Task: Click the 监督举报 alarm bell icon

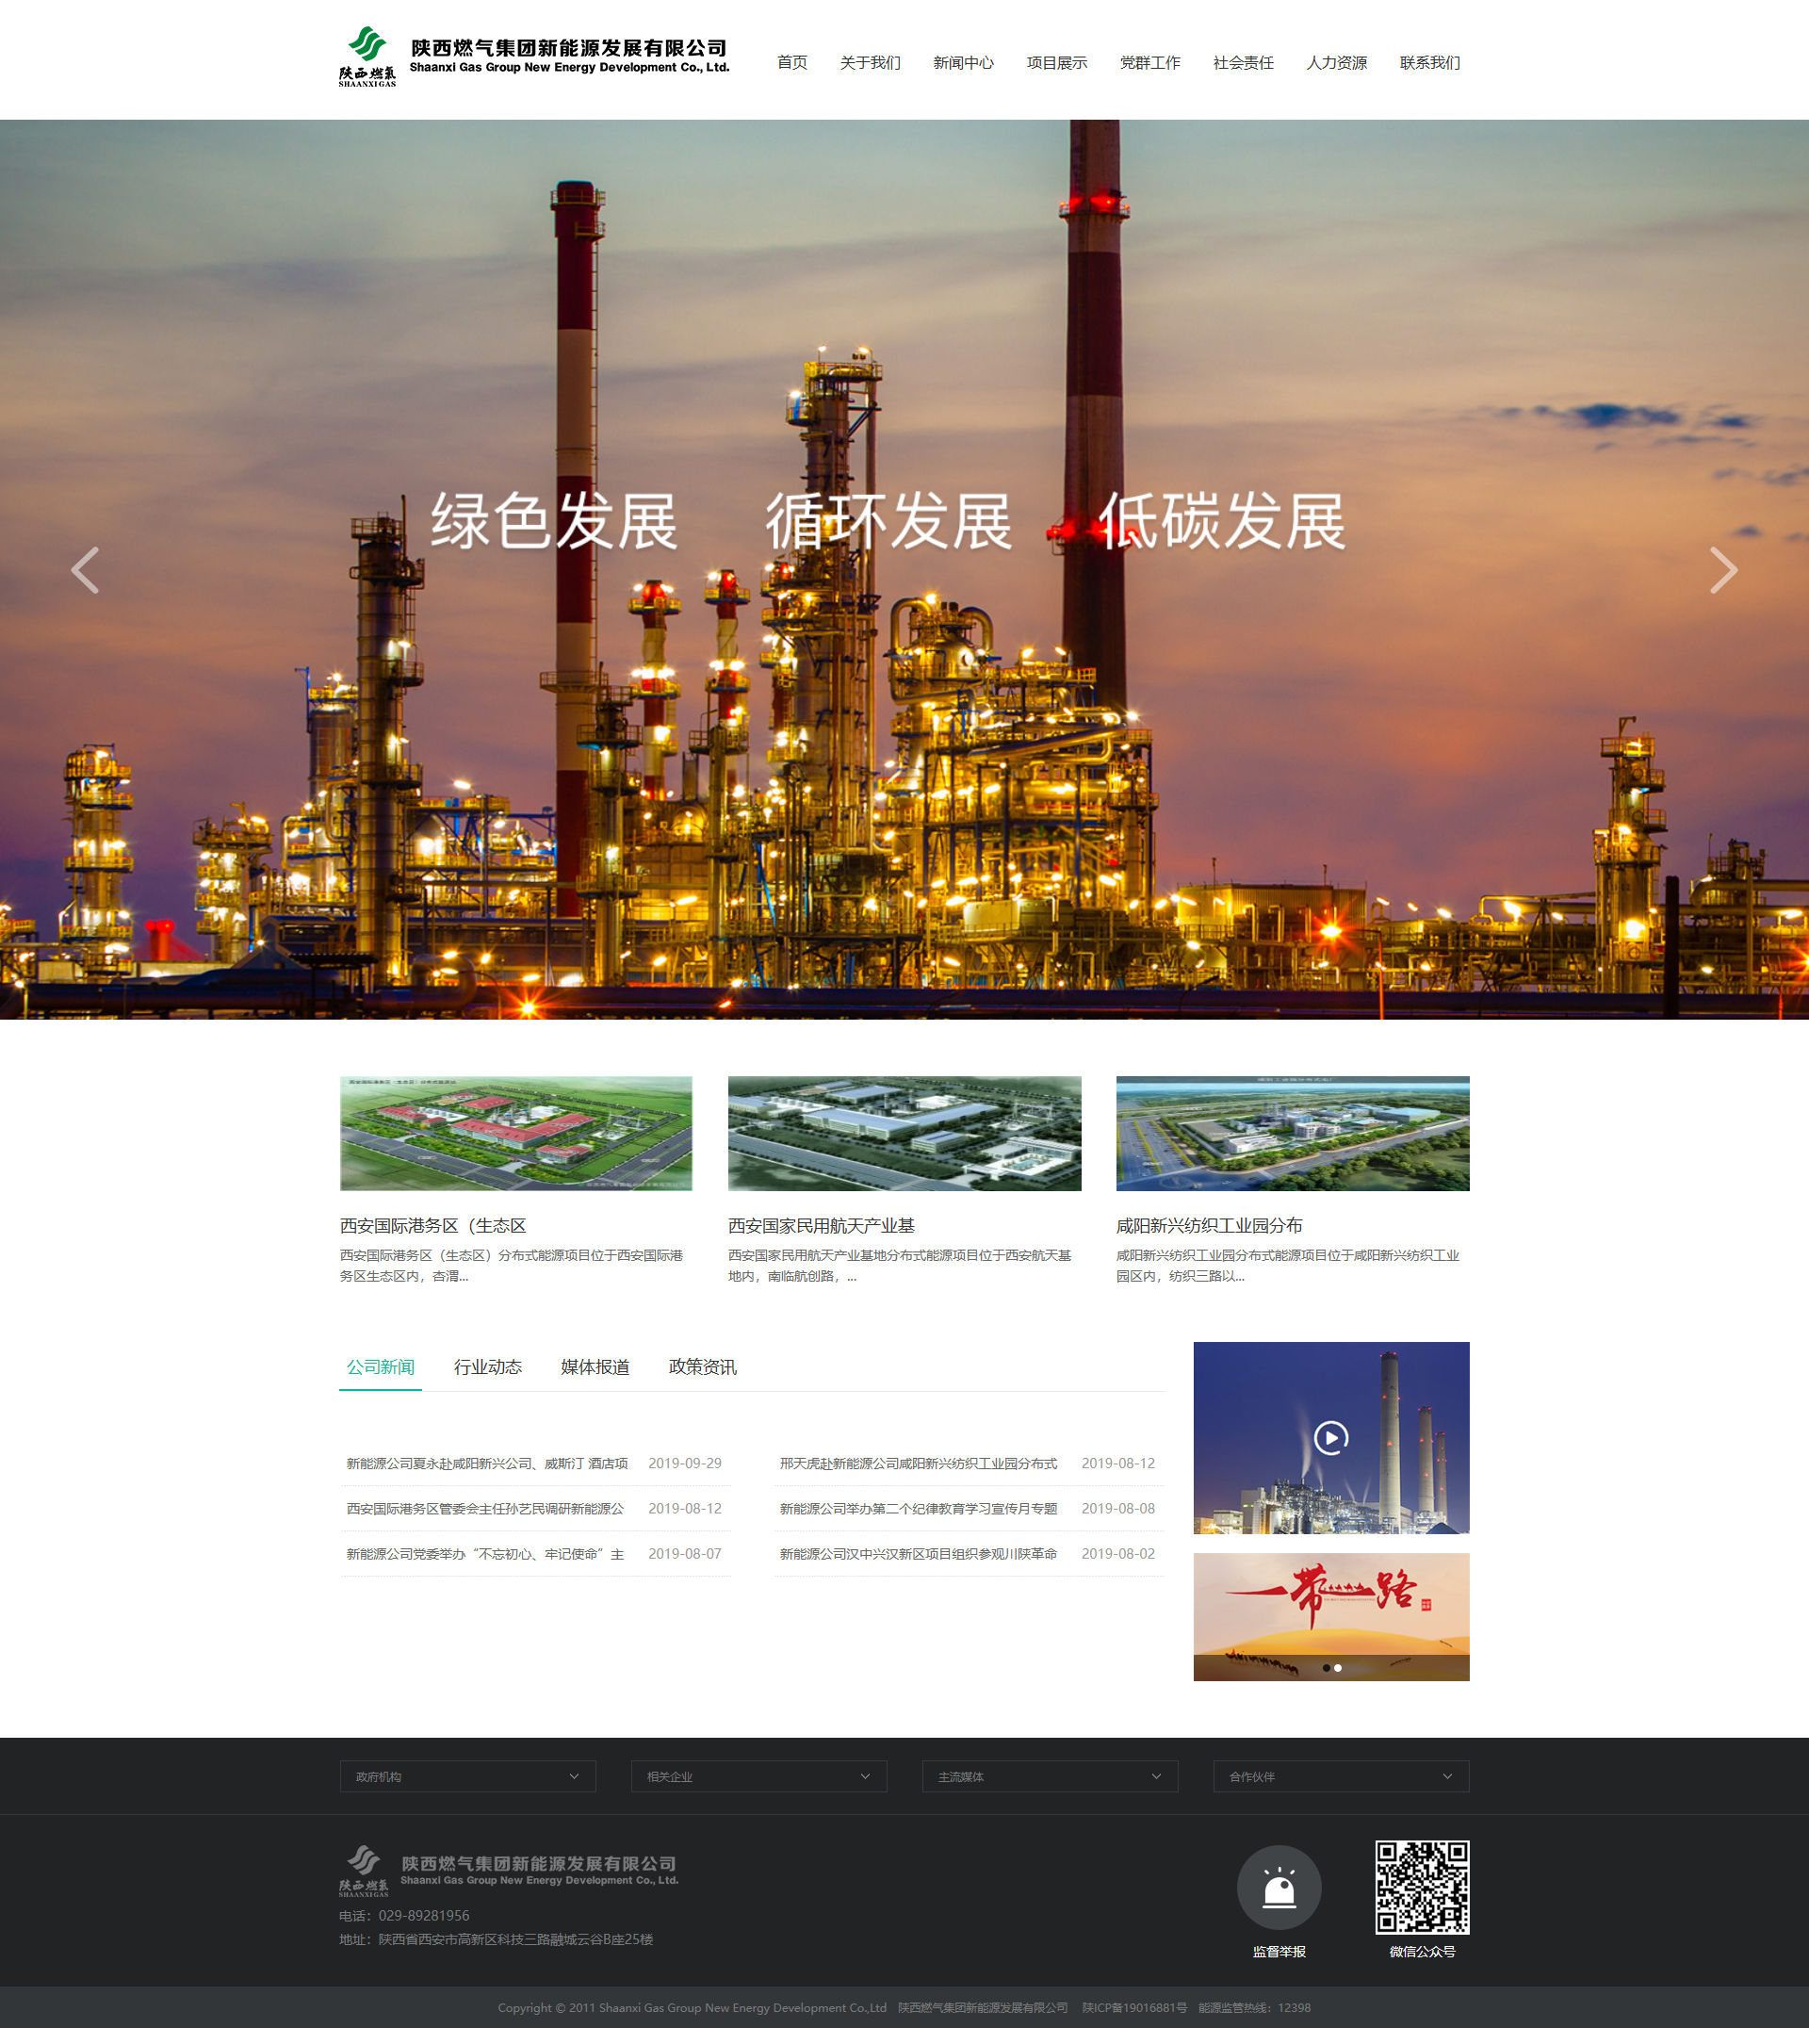Action: [x=1279, y=1888]
